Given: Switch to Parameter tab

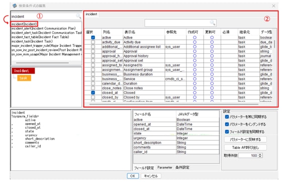Looking at the screenshot, I should coord(165,167).
